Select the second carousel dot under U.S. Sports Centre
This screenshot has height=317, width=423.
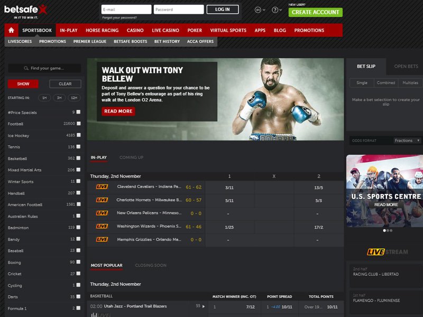[388, 230]
